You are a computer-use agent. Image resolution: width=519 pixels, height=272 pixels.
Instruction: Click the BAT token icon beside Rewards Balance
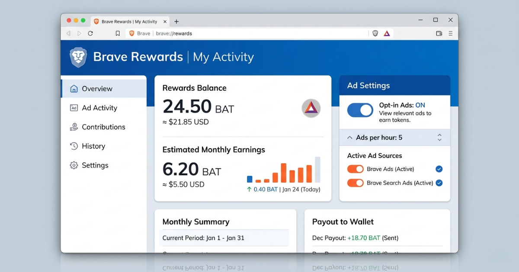click(x=311, y=108)
